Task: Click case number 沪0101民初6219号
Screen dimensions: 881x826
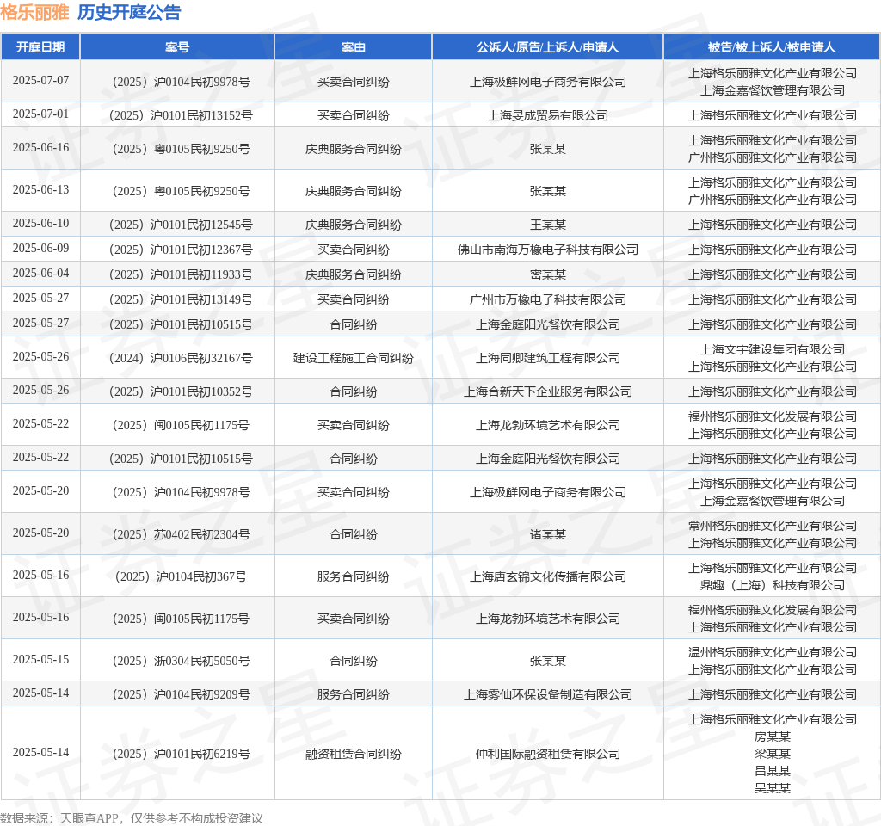Action: [x=181, y=754]
